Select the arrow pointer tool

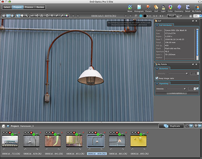pos(18,16)
